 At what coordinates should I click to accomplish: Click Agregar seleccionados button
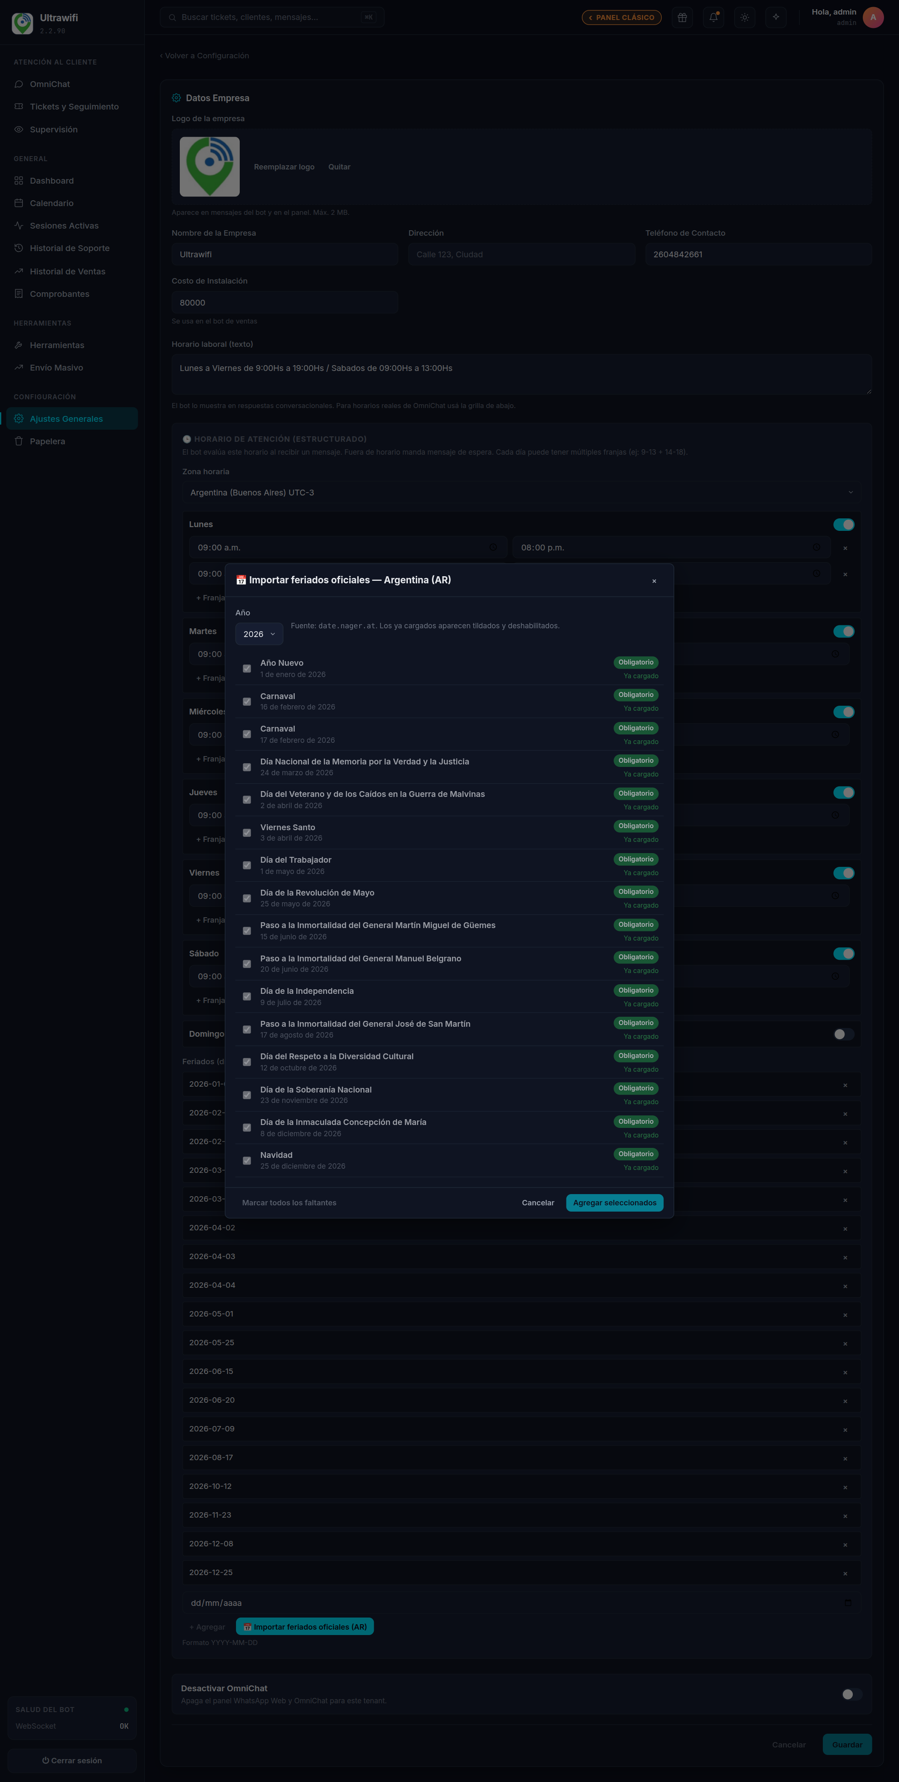point(615,1203)
